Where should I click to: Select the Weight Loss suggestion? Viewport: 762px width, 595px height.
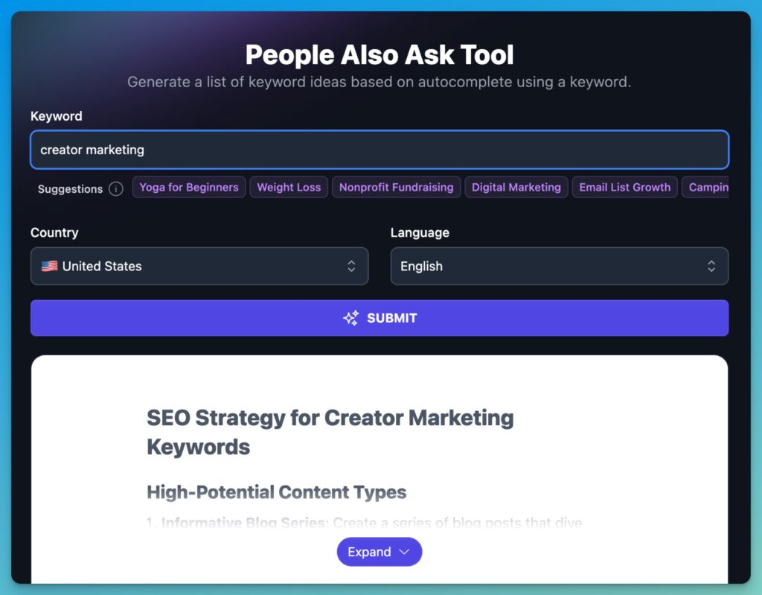(289, 187)
